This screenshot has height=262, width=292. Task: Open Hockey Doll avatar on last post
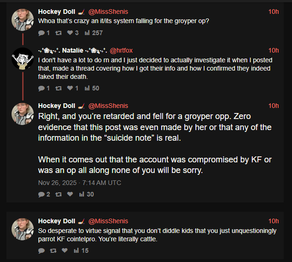pos(22,229)
